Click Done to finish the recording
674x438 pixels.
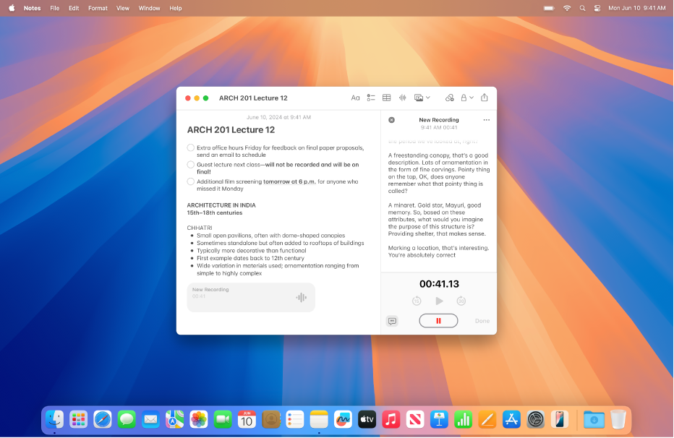point(482,321)
